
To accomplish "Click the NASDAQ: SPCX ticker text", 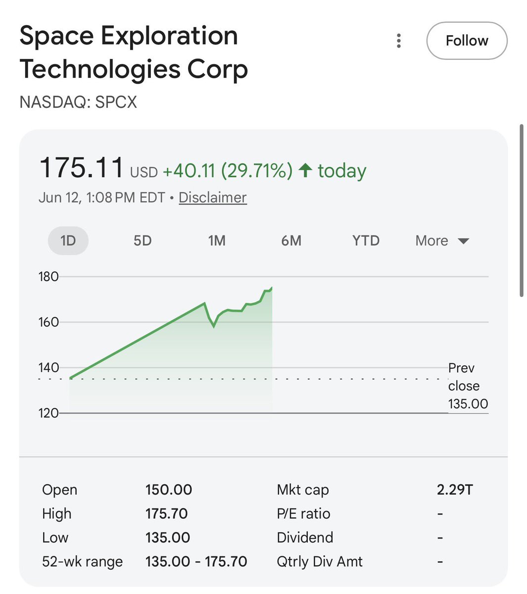I will point(78,102).
